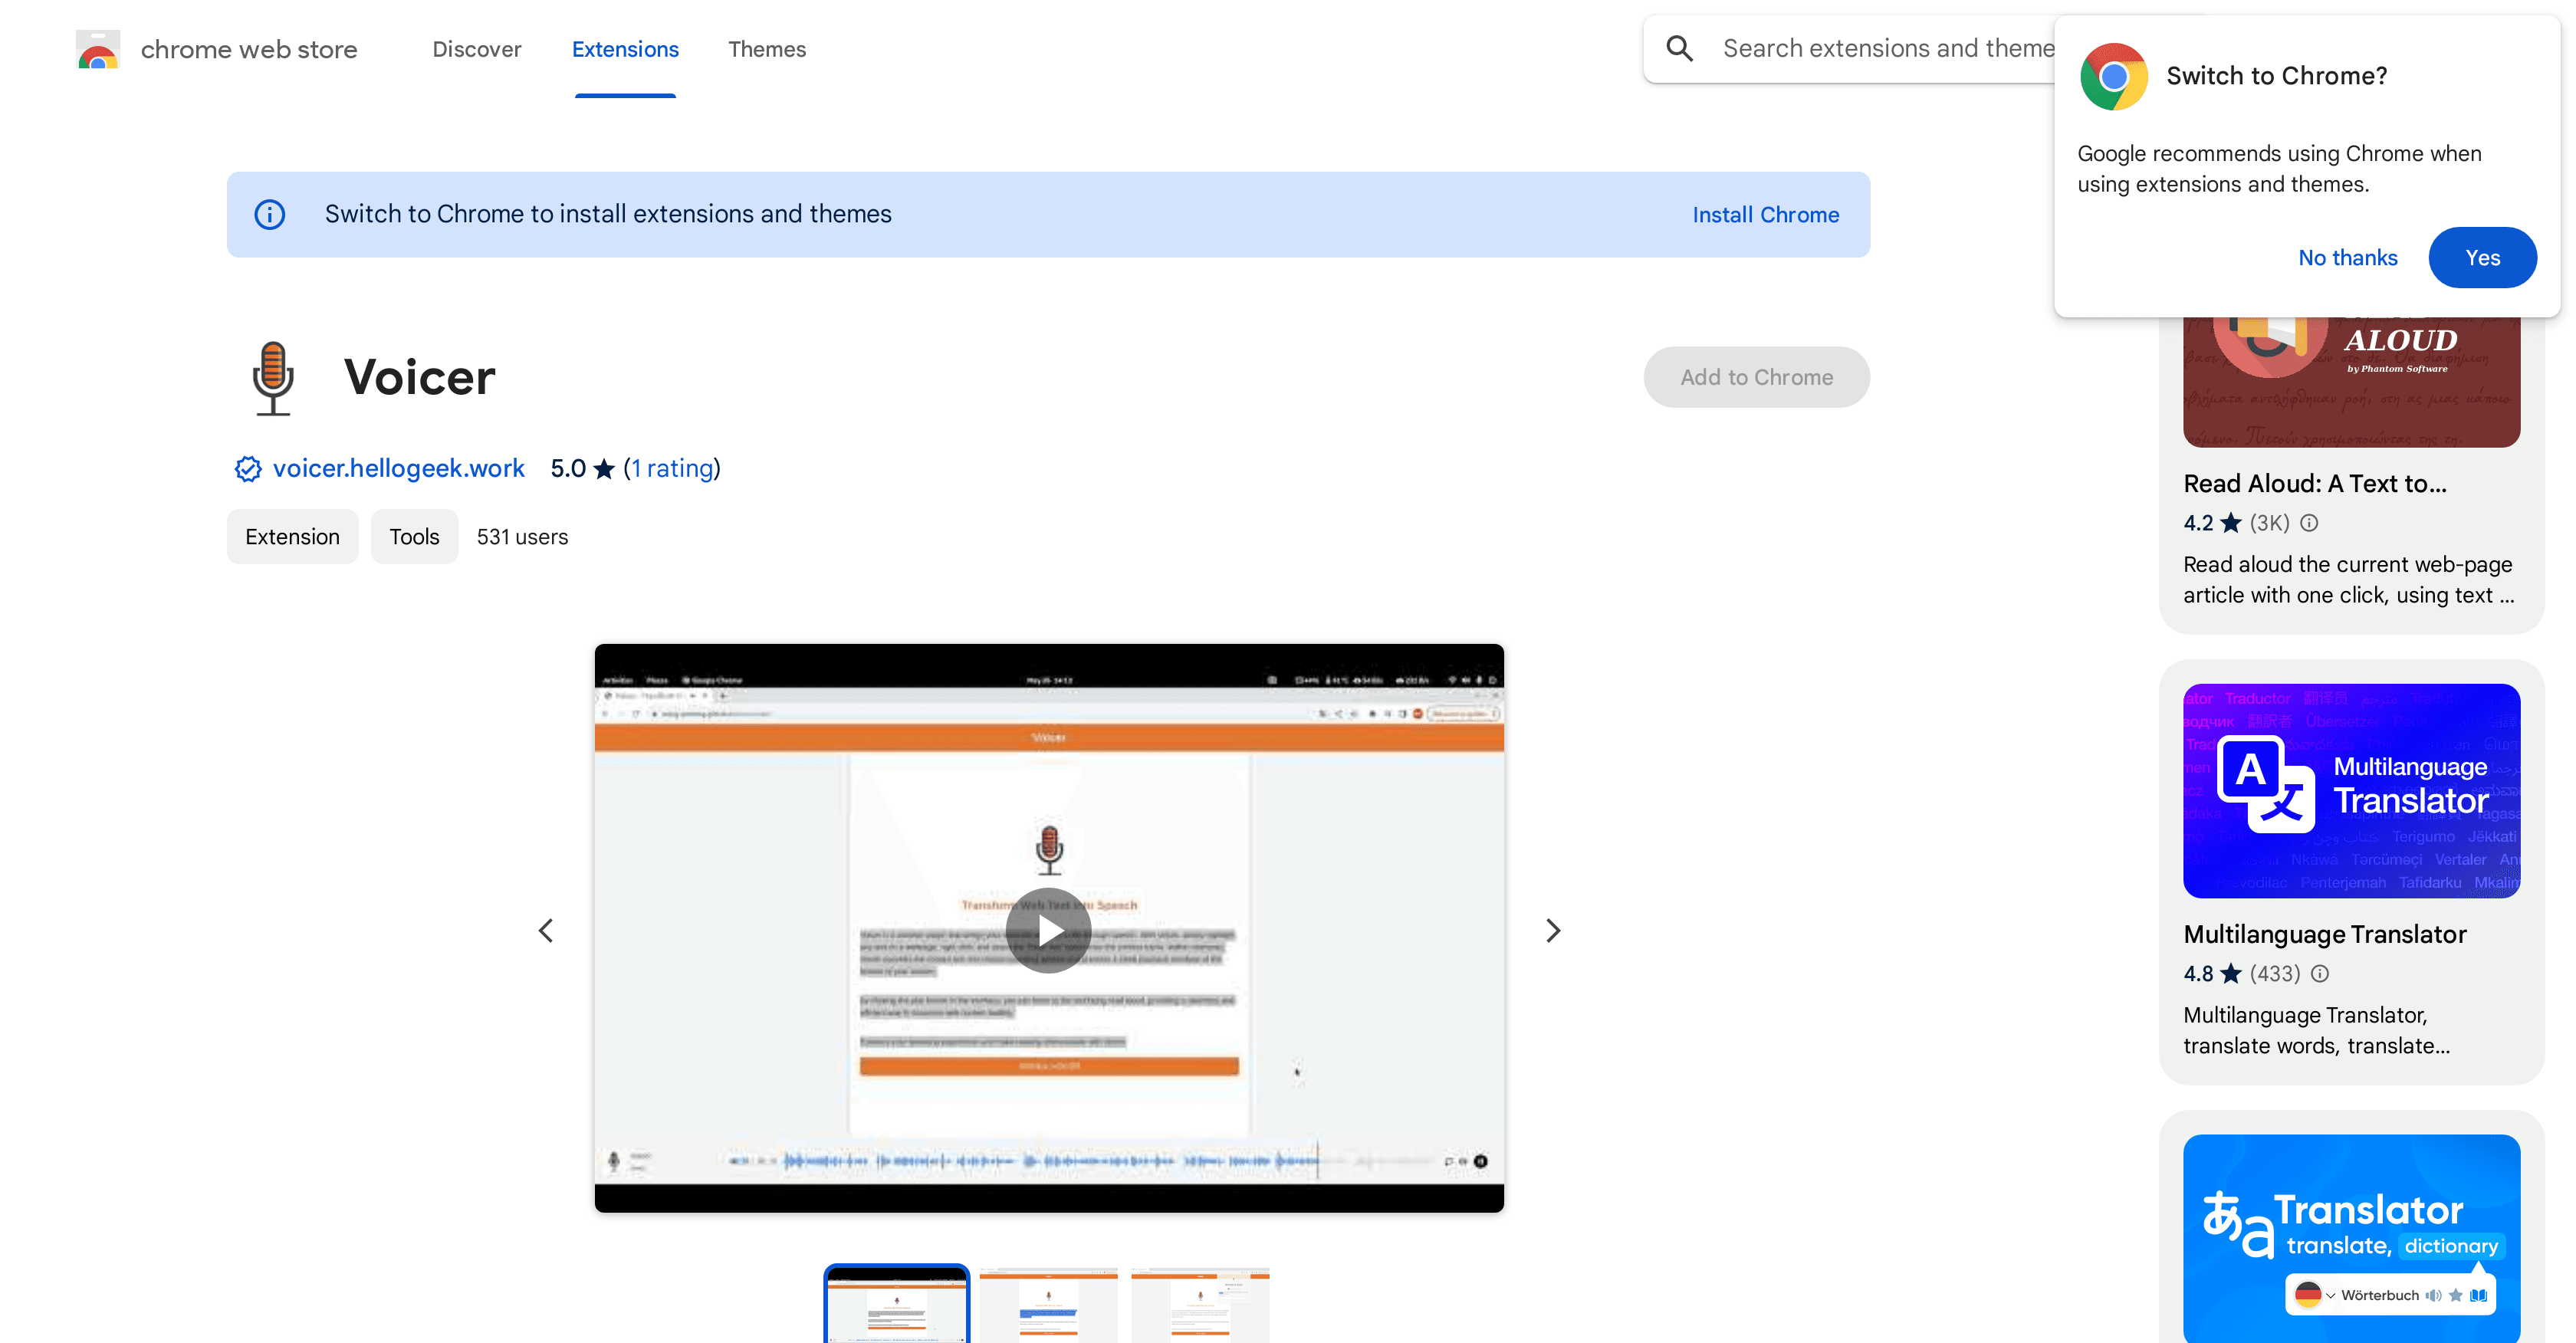Switch to the Themes tab
Image resolution: width=2576 pixels, height=1343 pixels.
tap(767, 49)
